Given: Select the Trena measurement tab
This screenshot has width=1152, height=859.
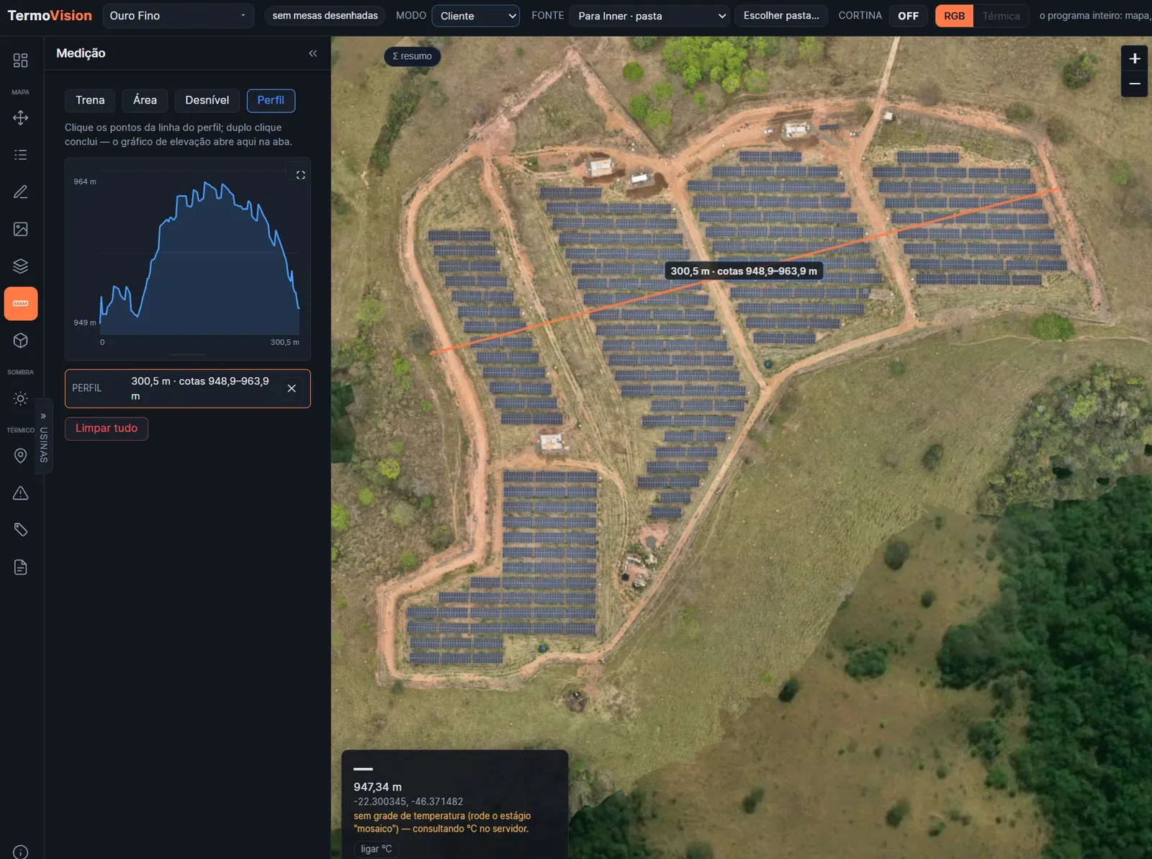Looking at the screenshot, I should (90, 100).
